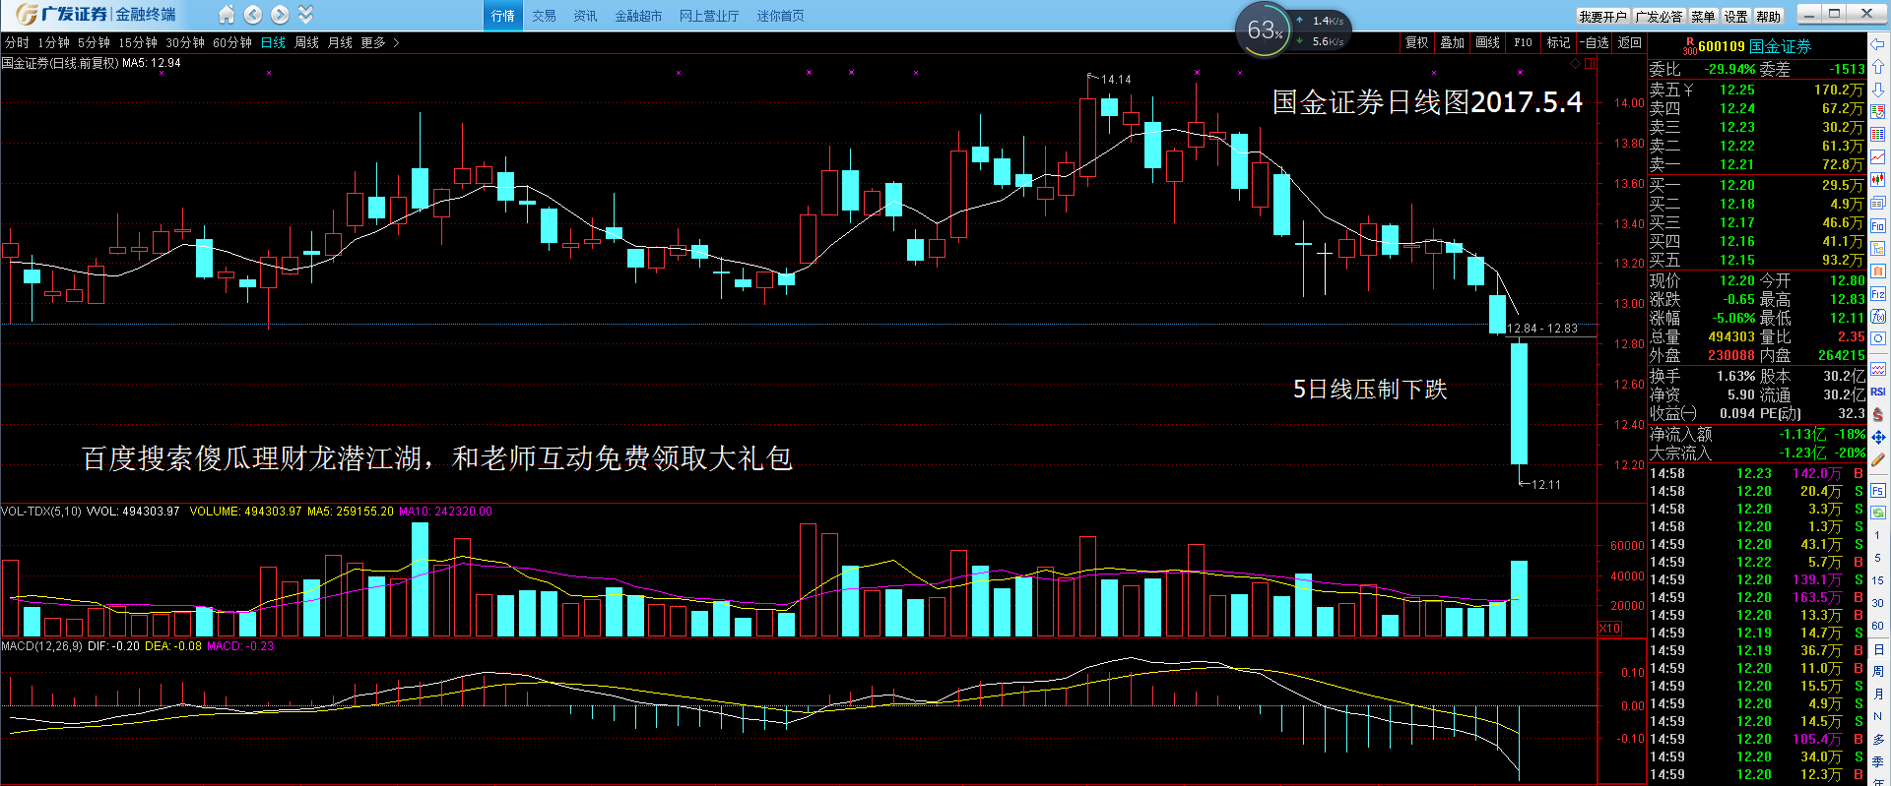Select the 5分钟 chart period
The height and width of the screenshot is (786, 1891).
pos(94,43)
